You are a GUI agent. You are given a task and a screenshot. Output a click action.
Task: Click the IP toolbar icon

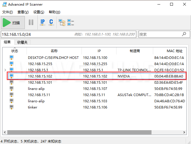[x=43, y=22]
